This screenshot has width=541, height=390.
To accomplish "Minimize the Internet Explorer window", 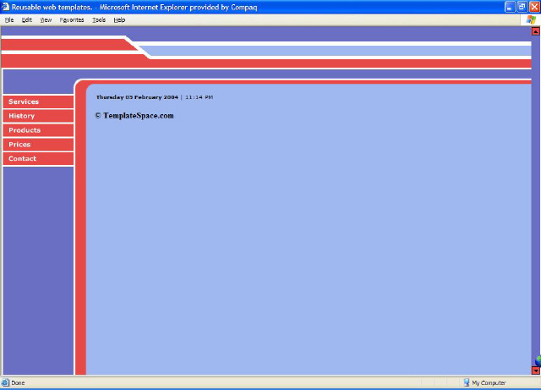I will [x=510, y=7].
